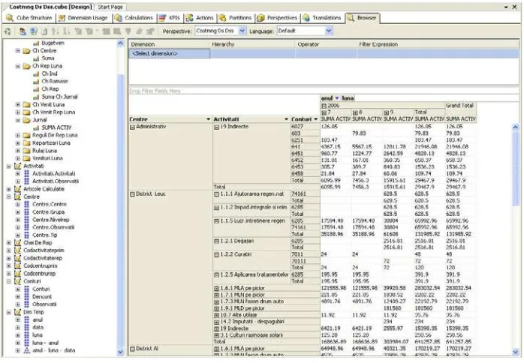The width and height of the screenshot is (524, 363).
Task: Click the Bugetven measure icon
Action: point(36,43)
